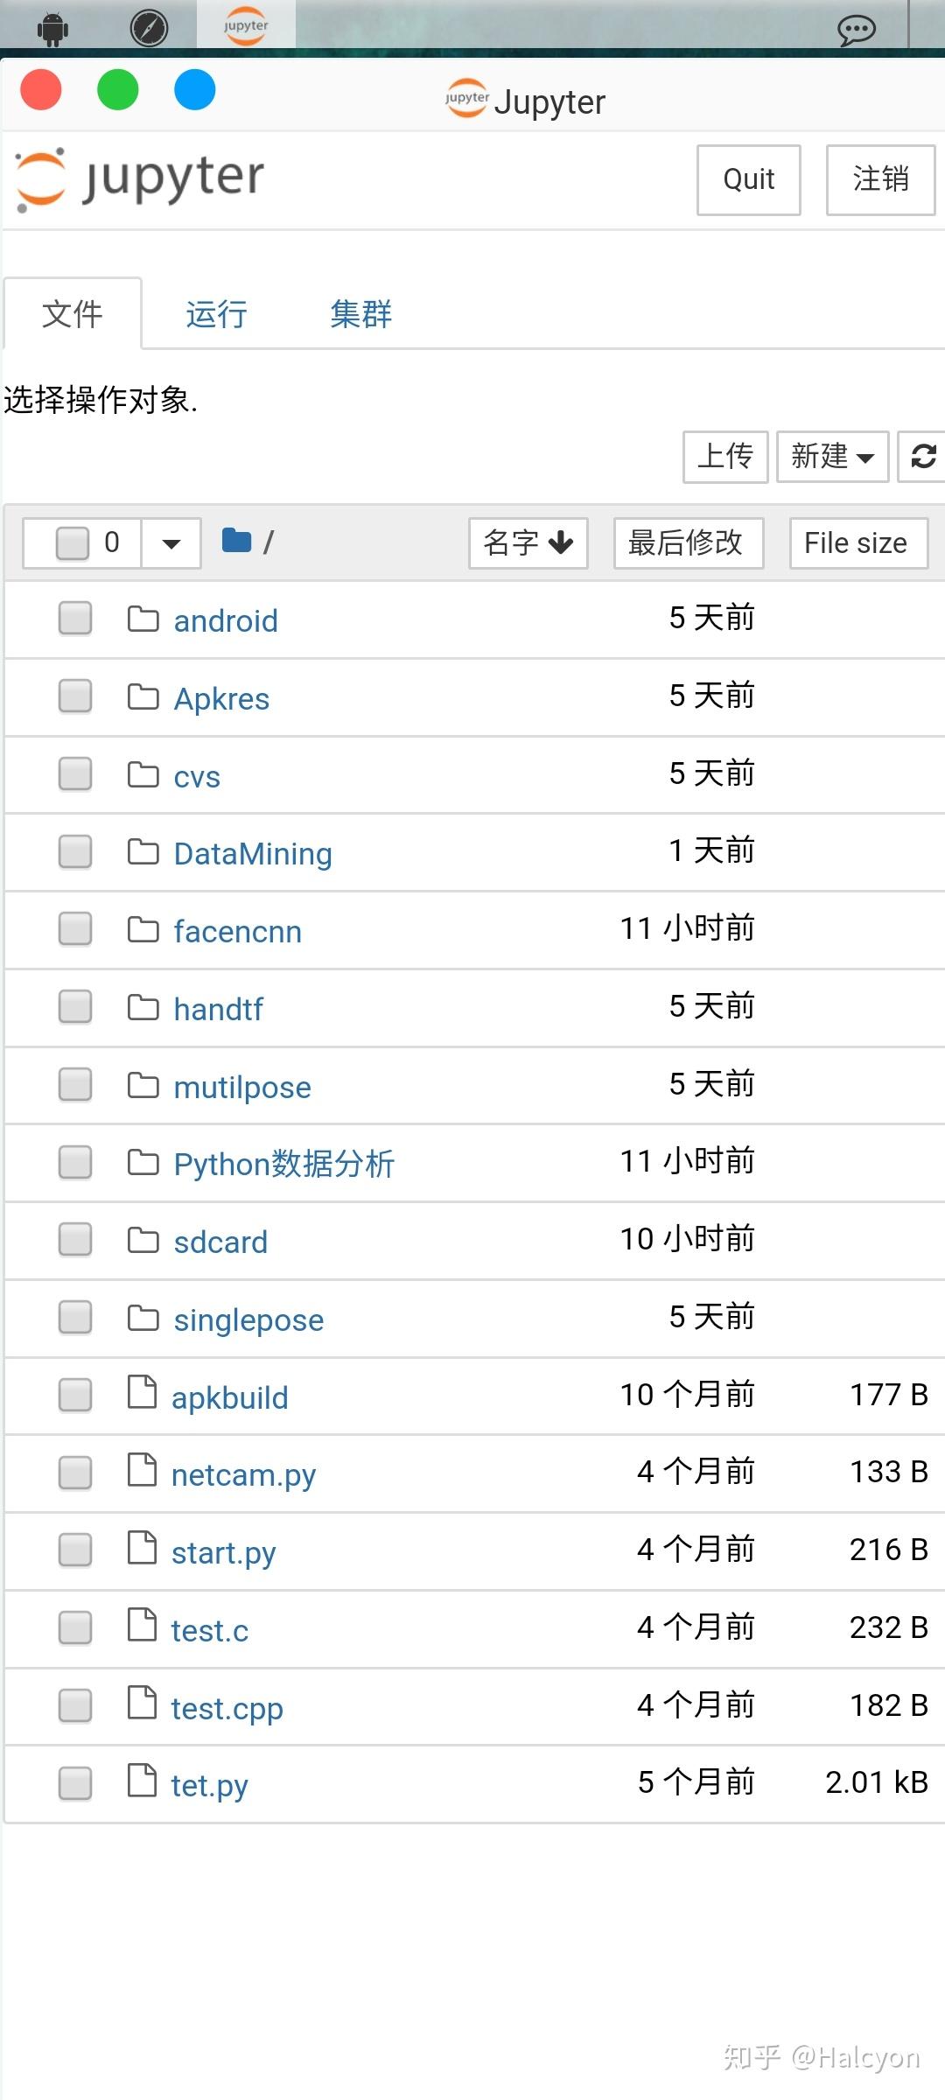The width and height of the screenshot is (945, 2100).
Task: Click the green traffic light button
Action: point(118,89)
